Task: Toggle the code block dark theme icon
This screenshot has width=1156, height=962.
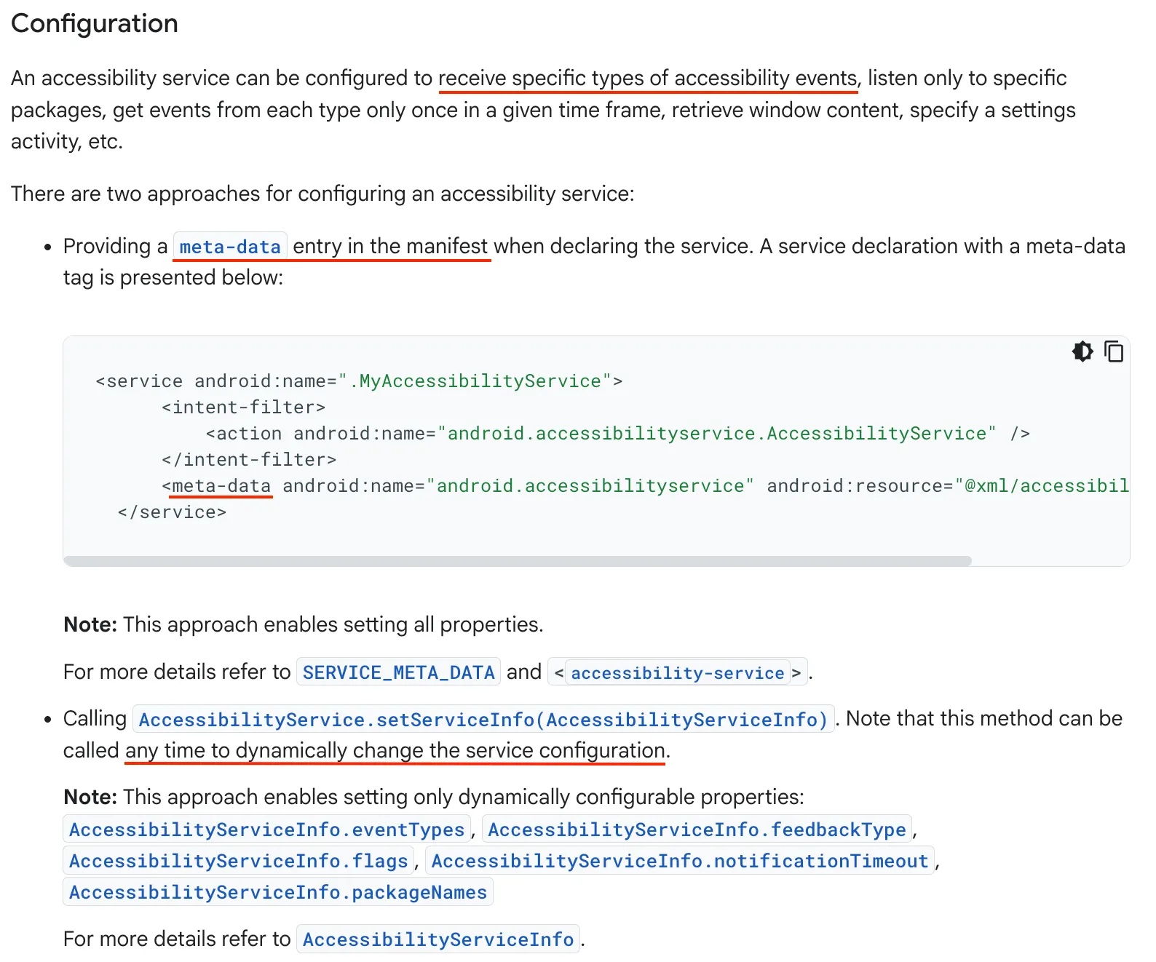Action: pos(1082,351)
